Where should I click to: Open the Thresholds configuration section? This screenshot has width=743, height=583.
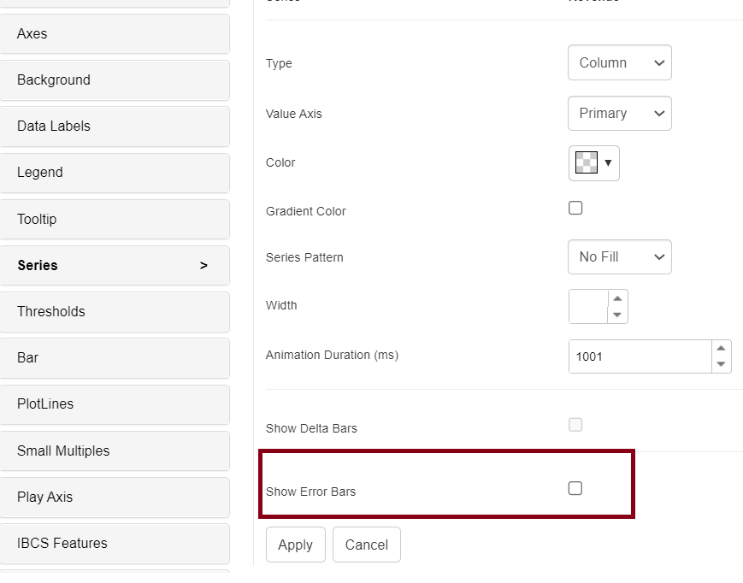pos(115,311)
